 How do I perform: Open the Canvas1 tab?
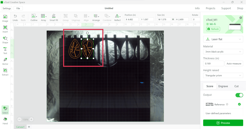[20, 127]
